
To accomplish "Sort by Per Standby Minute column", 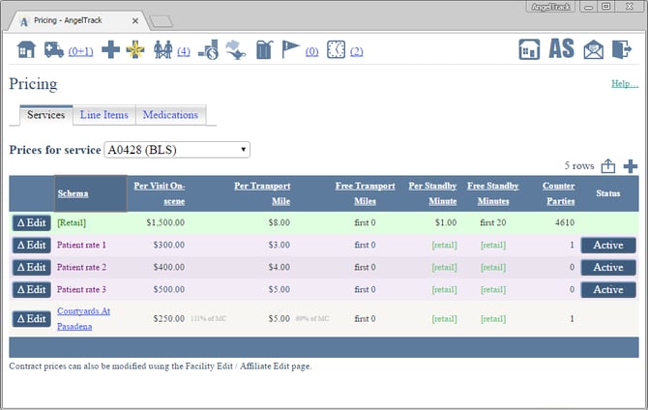I will point(432,193).
